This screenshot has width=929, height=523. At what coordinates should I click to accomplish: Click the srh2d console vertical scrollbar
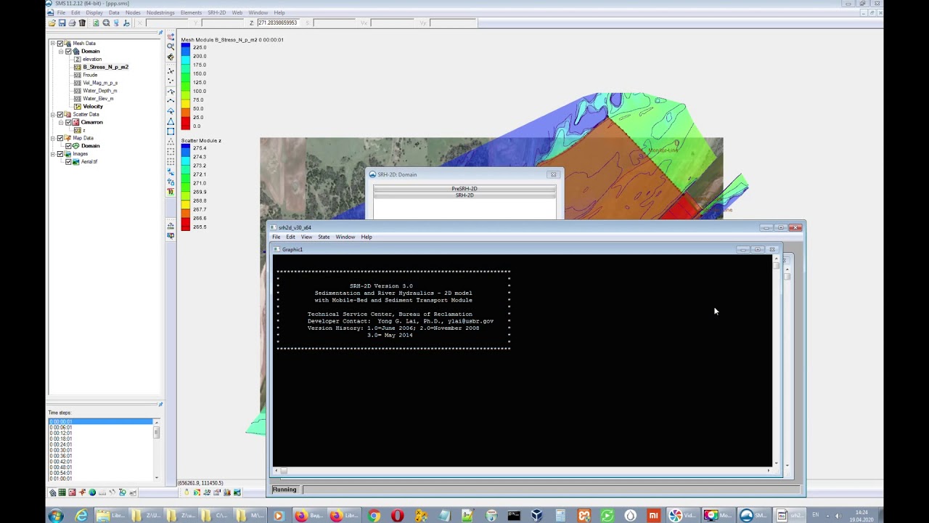click(x=777, y=361)
